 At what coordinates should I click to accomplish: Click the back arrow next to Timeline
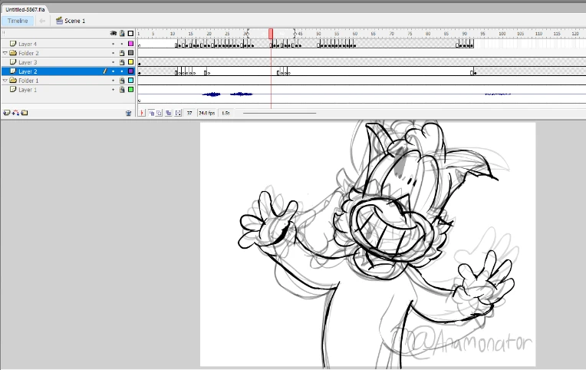pyautogui.click(x=42, y=21)
